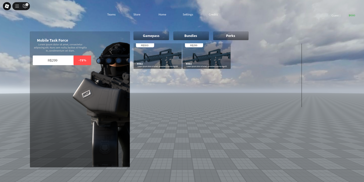The width and height of the screenshot is (364, 182).
Task: Click the Guest username label
Action: [336, 15]
